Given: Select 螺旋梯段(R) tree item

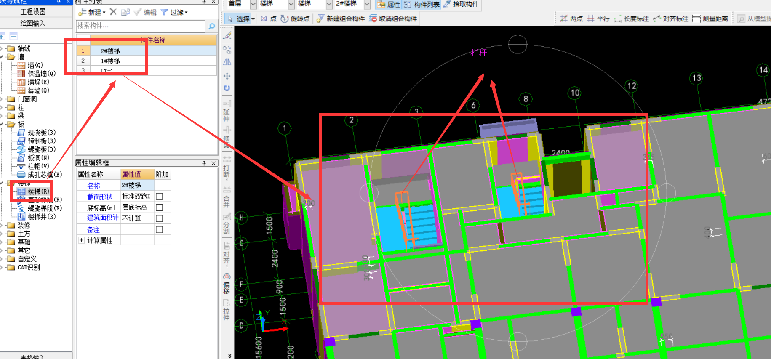Looking at the screenshot, I should [x=40, y=208].
